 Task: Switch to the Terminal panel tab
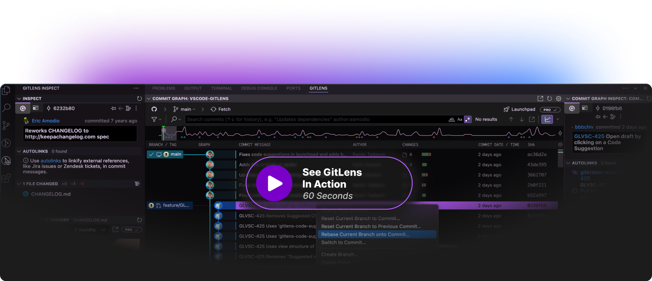(221, 88)
